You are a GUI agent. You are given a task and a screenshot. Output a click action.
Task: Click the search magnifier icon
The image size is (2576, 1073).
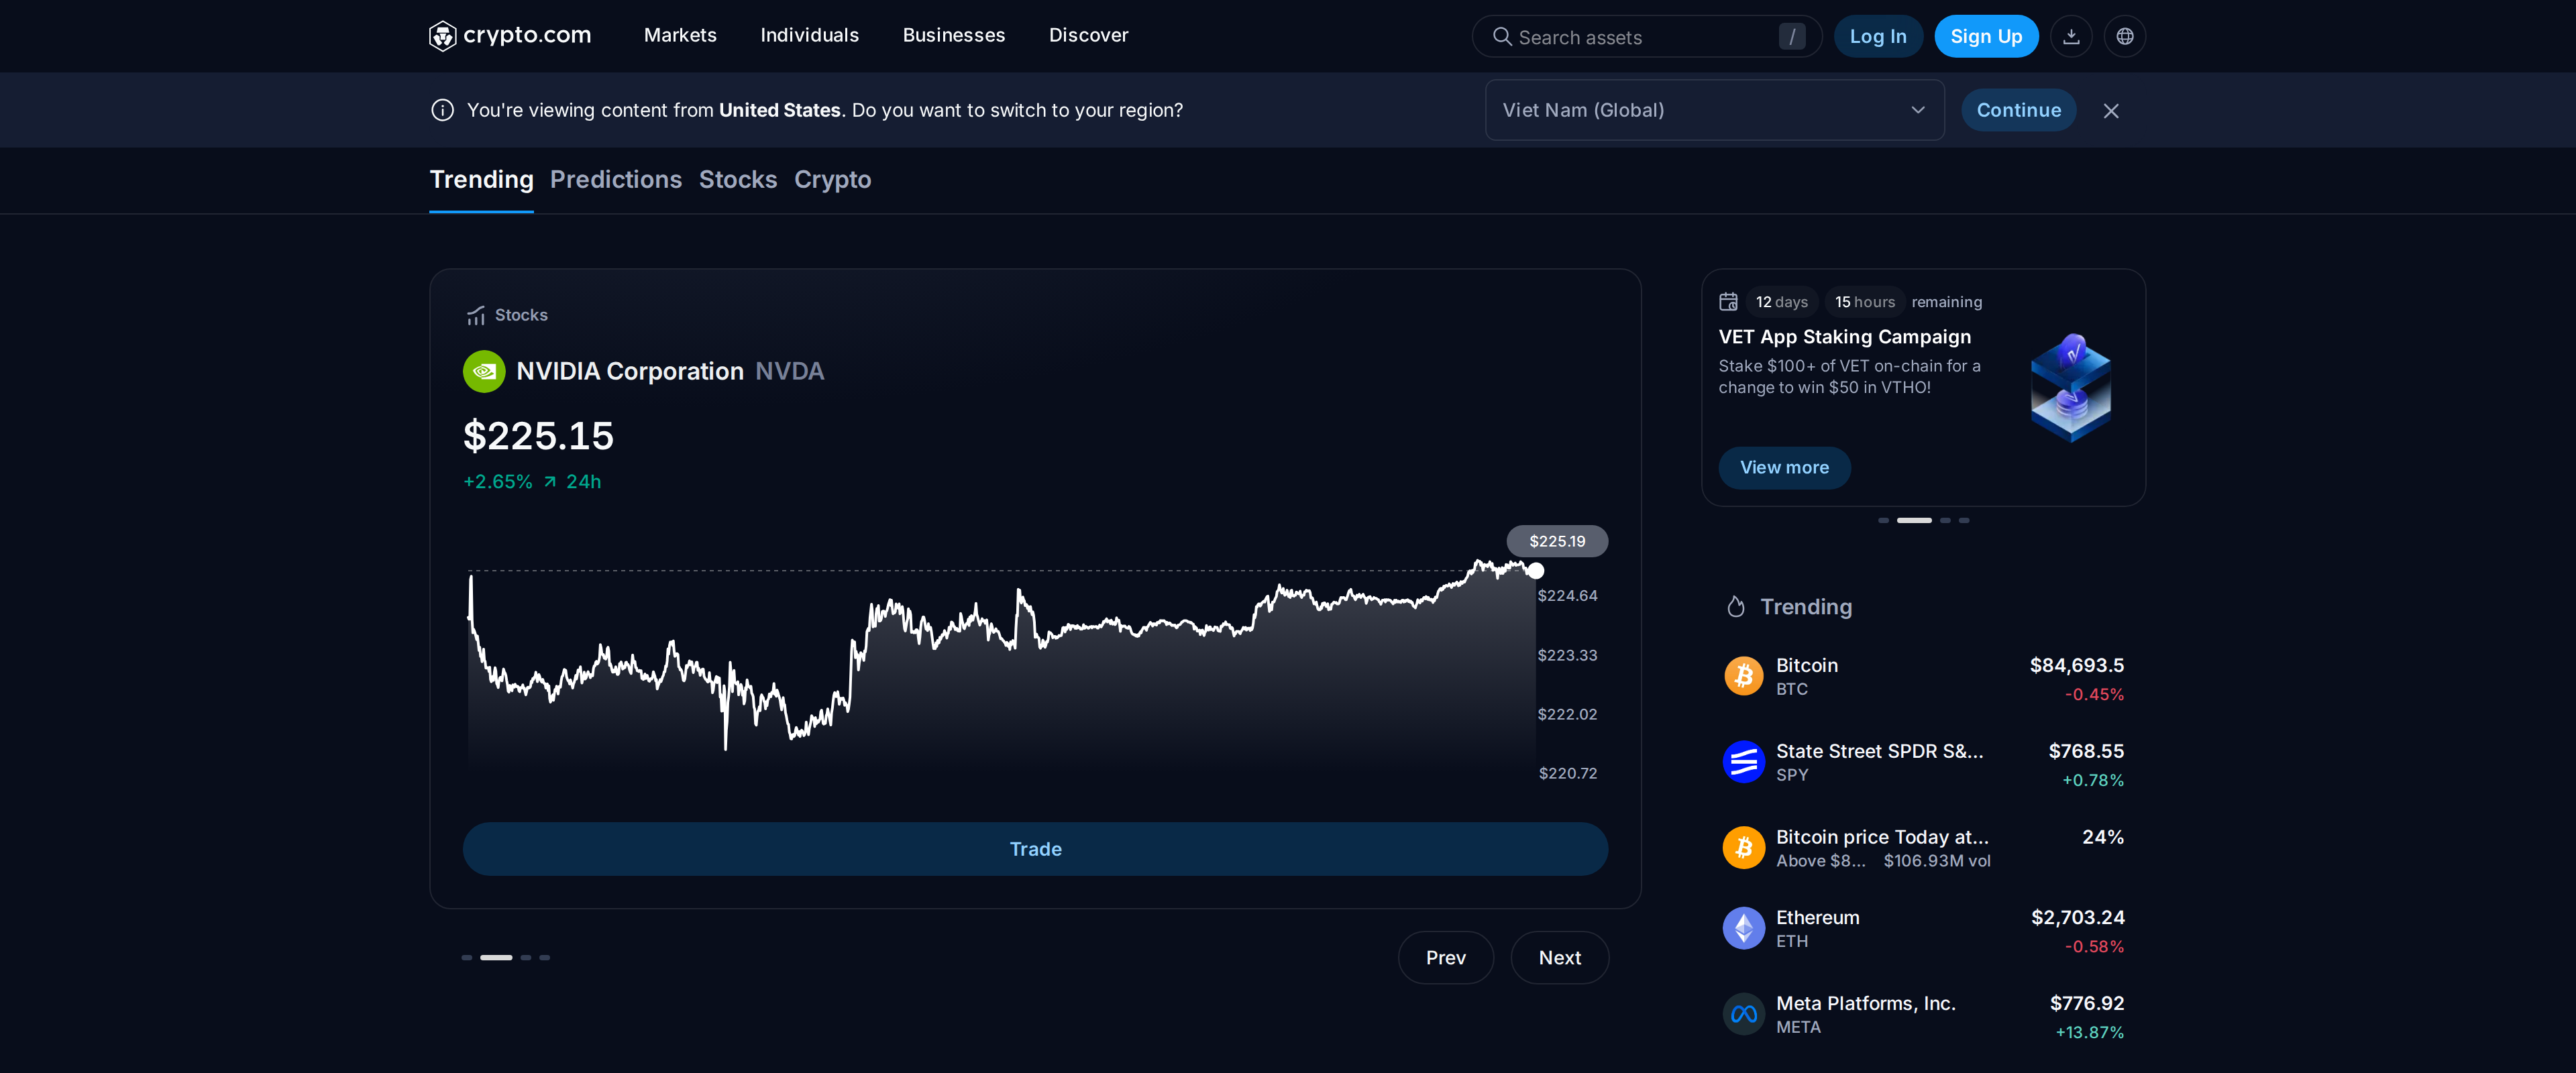1501,36
